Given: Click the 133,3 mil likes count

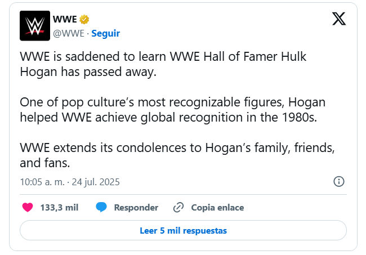Looking at the screenshot, I should 59,207.
